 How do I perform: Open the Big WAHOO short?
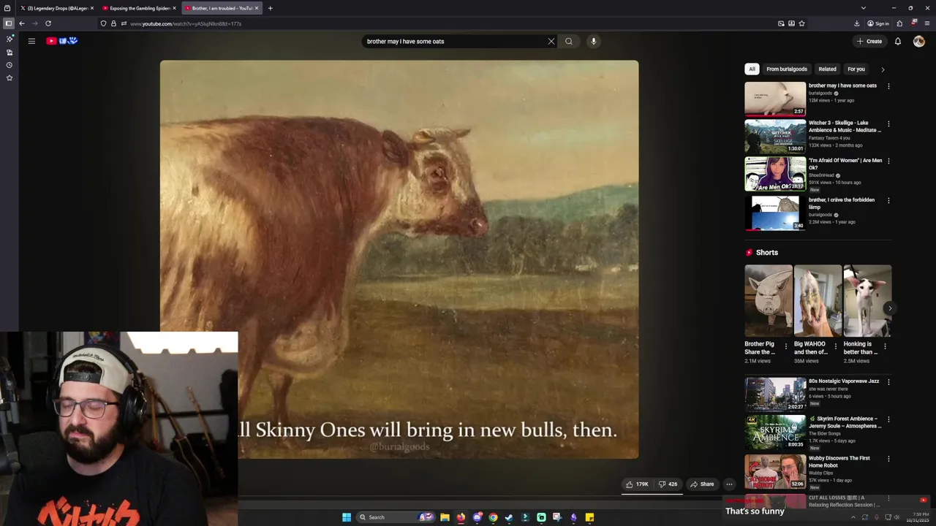(818, 300)
